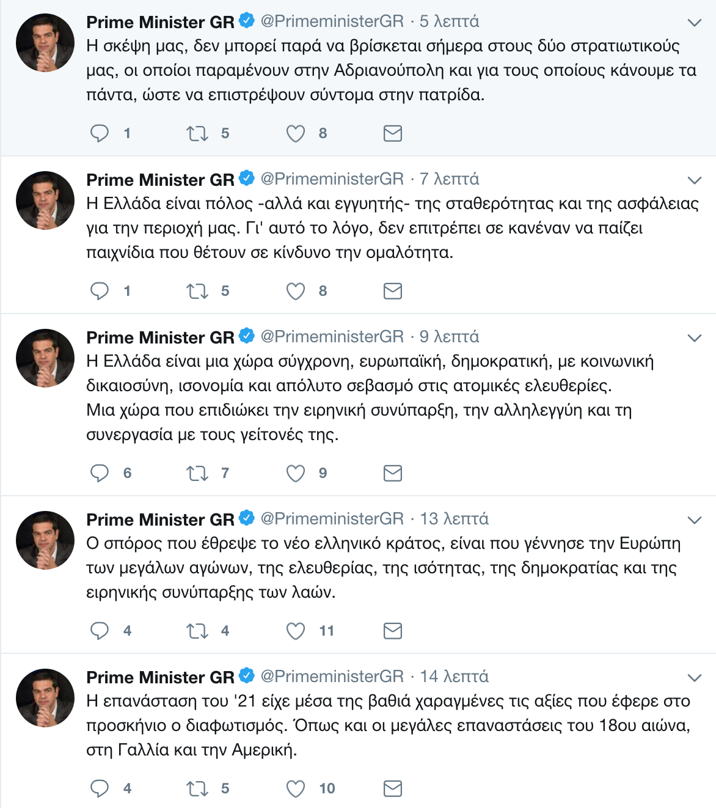The width and height of the screenshot is (716, 808).
Task: Retweet the tweet about the two στρατιωτικούς
Action: click(197, 133)
